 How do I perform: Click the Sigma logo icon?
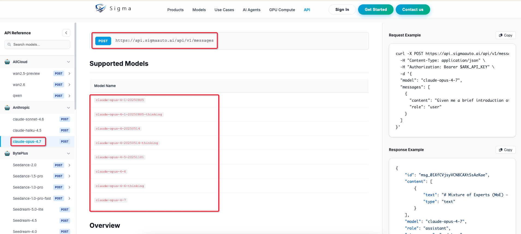tap(100, 8)
